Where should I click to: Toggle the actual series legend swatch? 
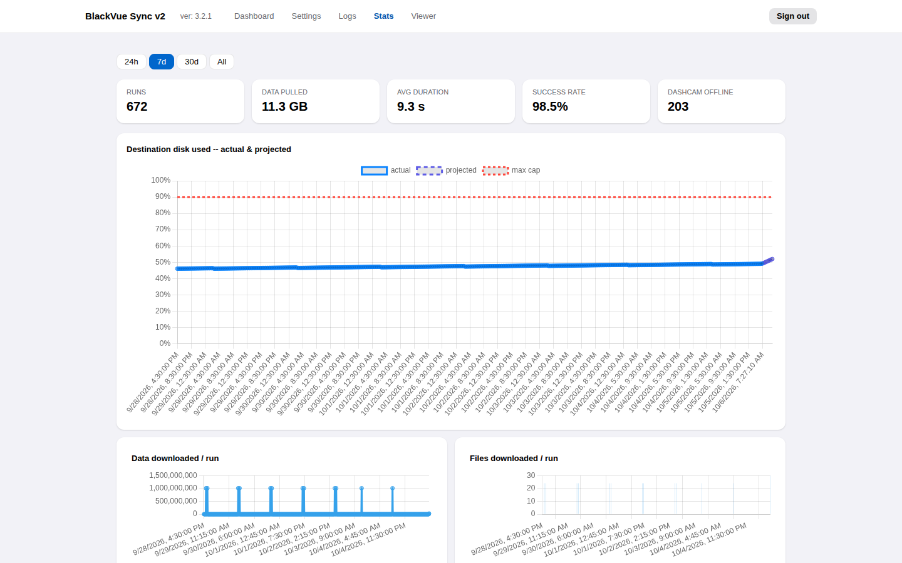point(374,170)
